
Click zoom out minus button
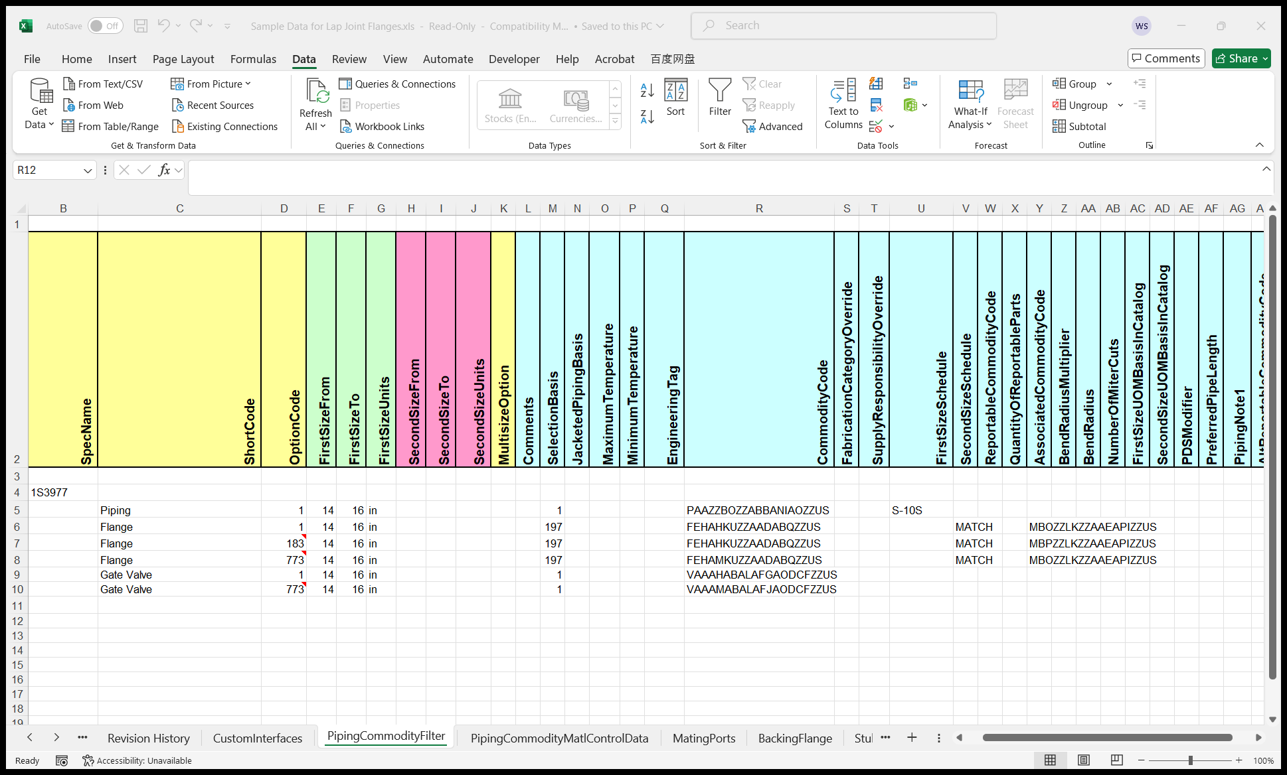click(x=1142, y=760)
